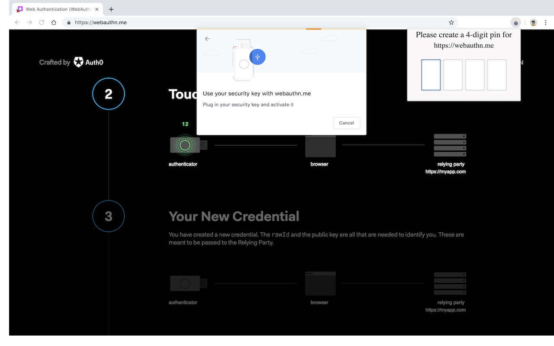The image size is (554, 346).
Task: Cancel the security key dialog
Action: (x=346, y=123)
